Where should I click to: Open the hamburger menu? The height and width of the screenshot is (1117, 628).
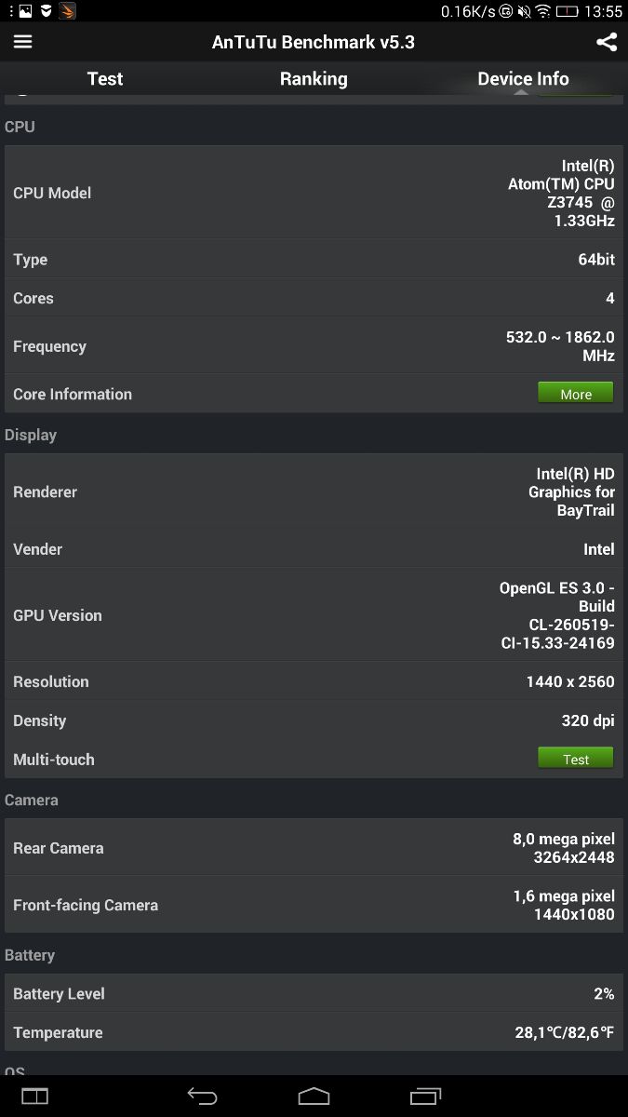[x=23, y=42]
